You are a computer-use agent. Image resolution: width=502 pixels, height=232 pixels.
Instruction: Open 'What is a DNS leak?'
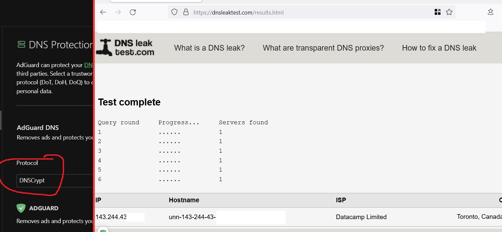pos(209,48)
